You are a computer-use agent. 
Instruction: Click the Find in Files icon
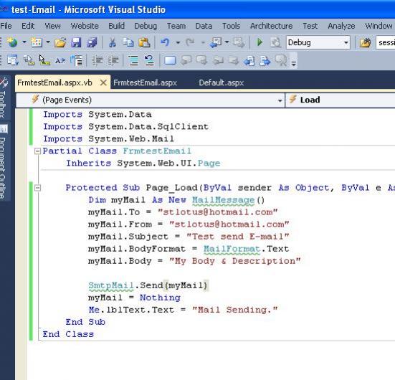pos(365,42)
